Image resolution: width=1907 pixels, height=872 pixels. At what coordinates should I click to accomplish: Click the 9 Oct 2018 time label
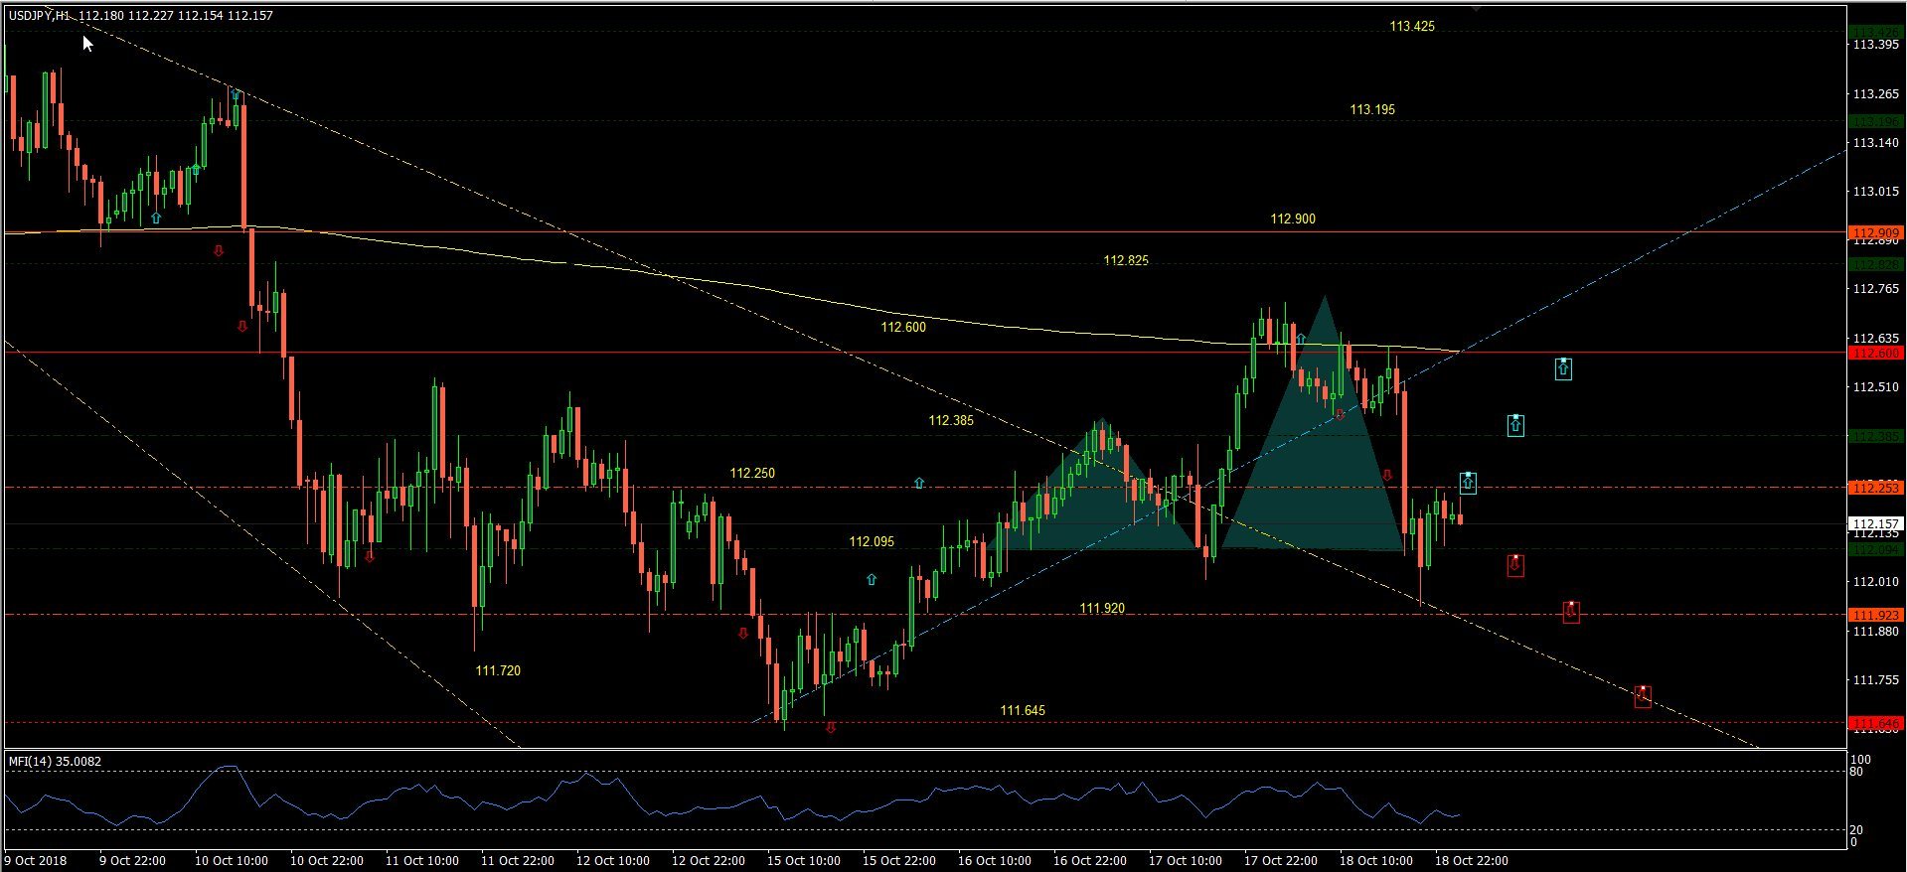[x=36, y=861]
